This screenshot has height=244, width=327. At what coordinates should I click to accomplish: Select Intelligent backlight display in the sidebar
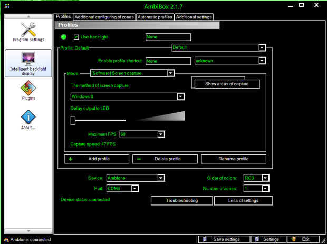tap(28, 63)
